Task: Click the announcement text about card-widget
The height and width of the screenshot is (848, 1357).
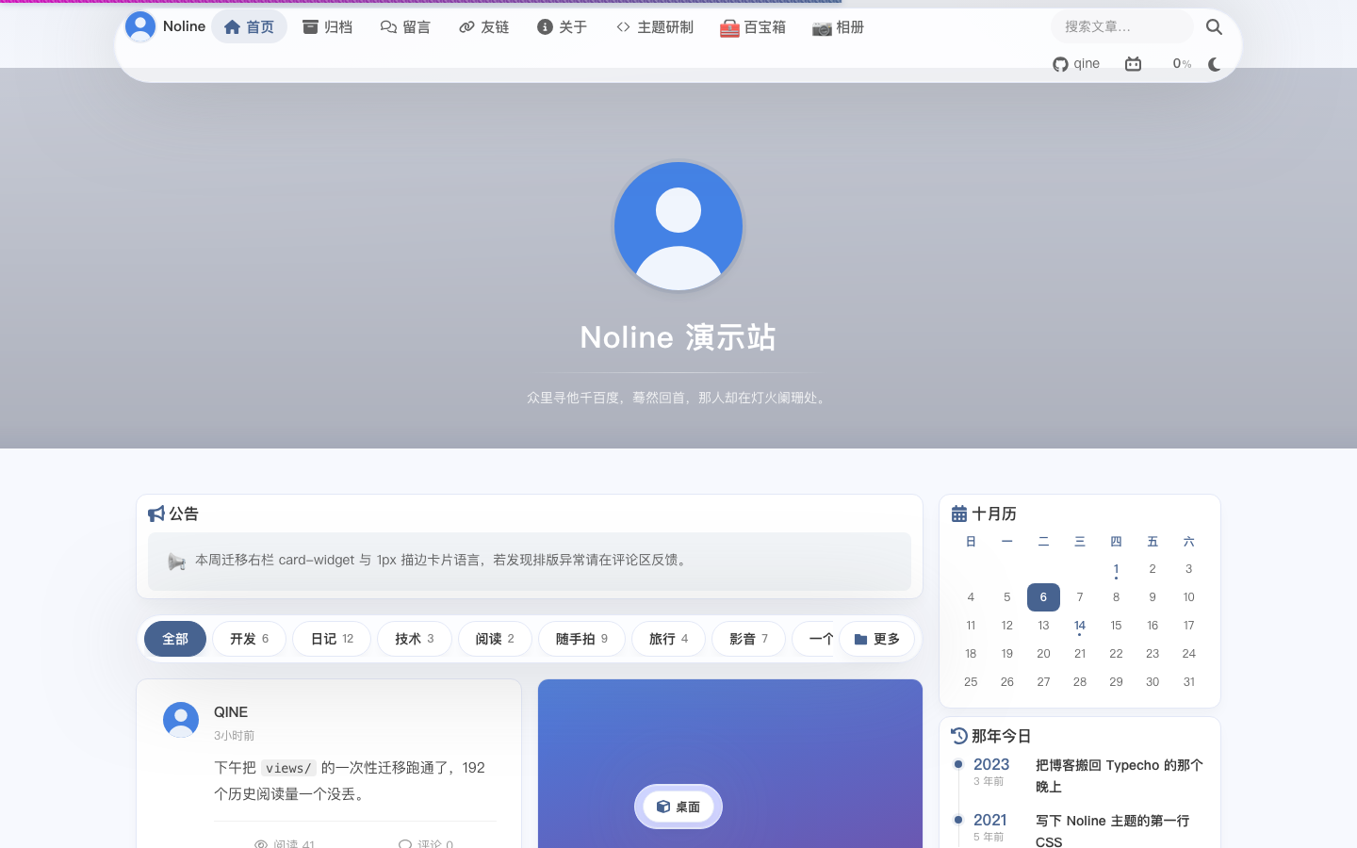Action: pos(442,560)
